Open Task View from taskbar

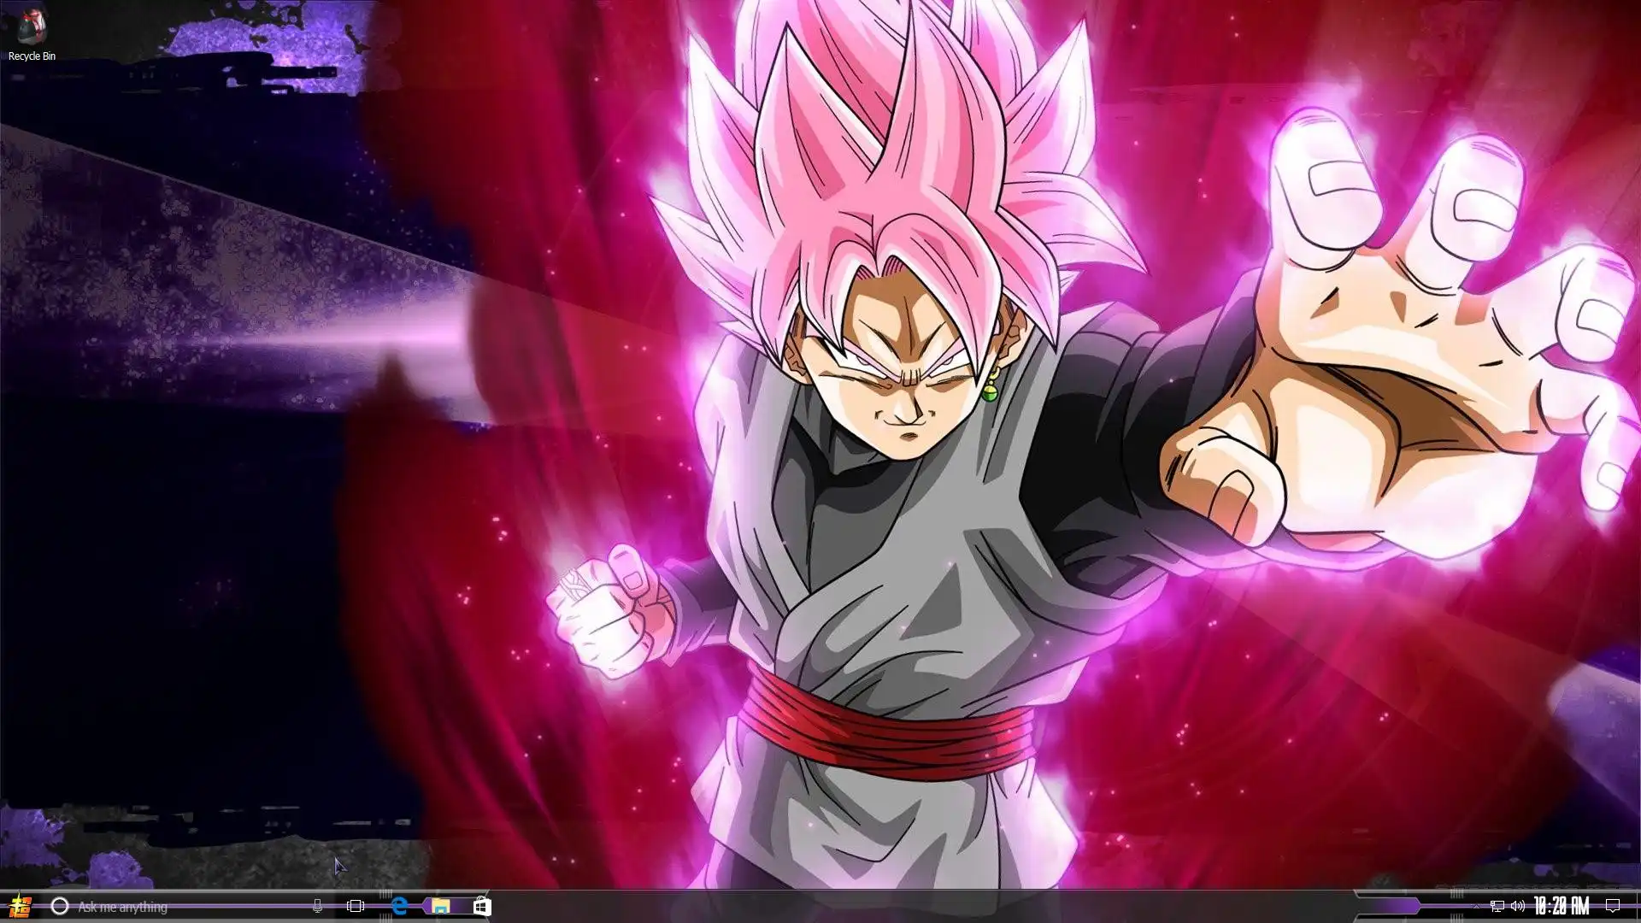[x=356, y=906]
